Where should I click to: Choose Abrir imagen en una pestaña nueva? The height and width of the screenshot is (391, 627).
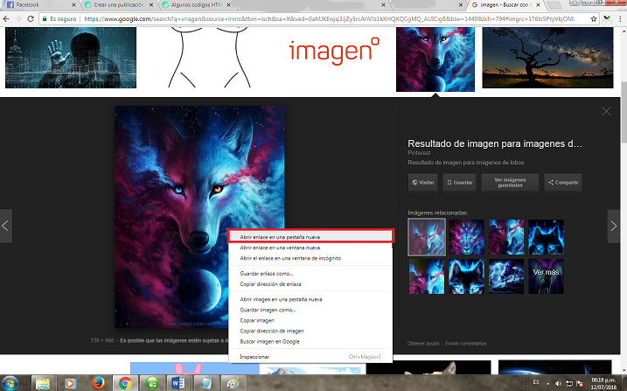[x=310, y=299]
